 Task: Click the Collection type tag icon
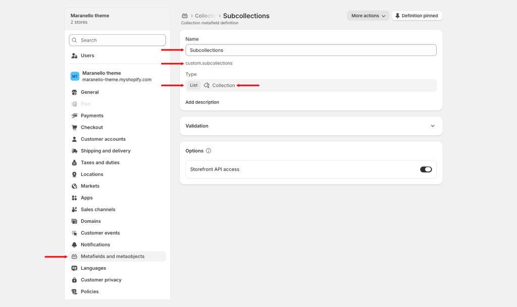coord(206,85)
